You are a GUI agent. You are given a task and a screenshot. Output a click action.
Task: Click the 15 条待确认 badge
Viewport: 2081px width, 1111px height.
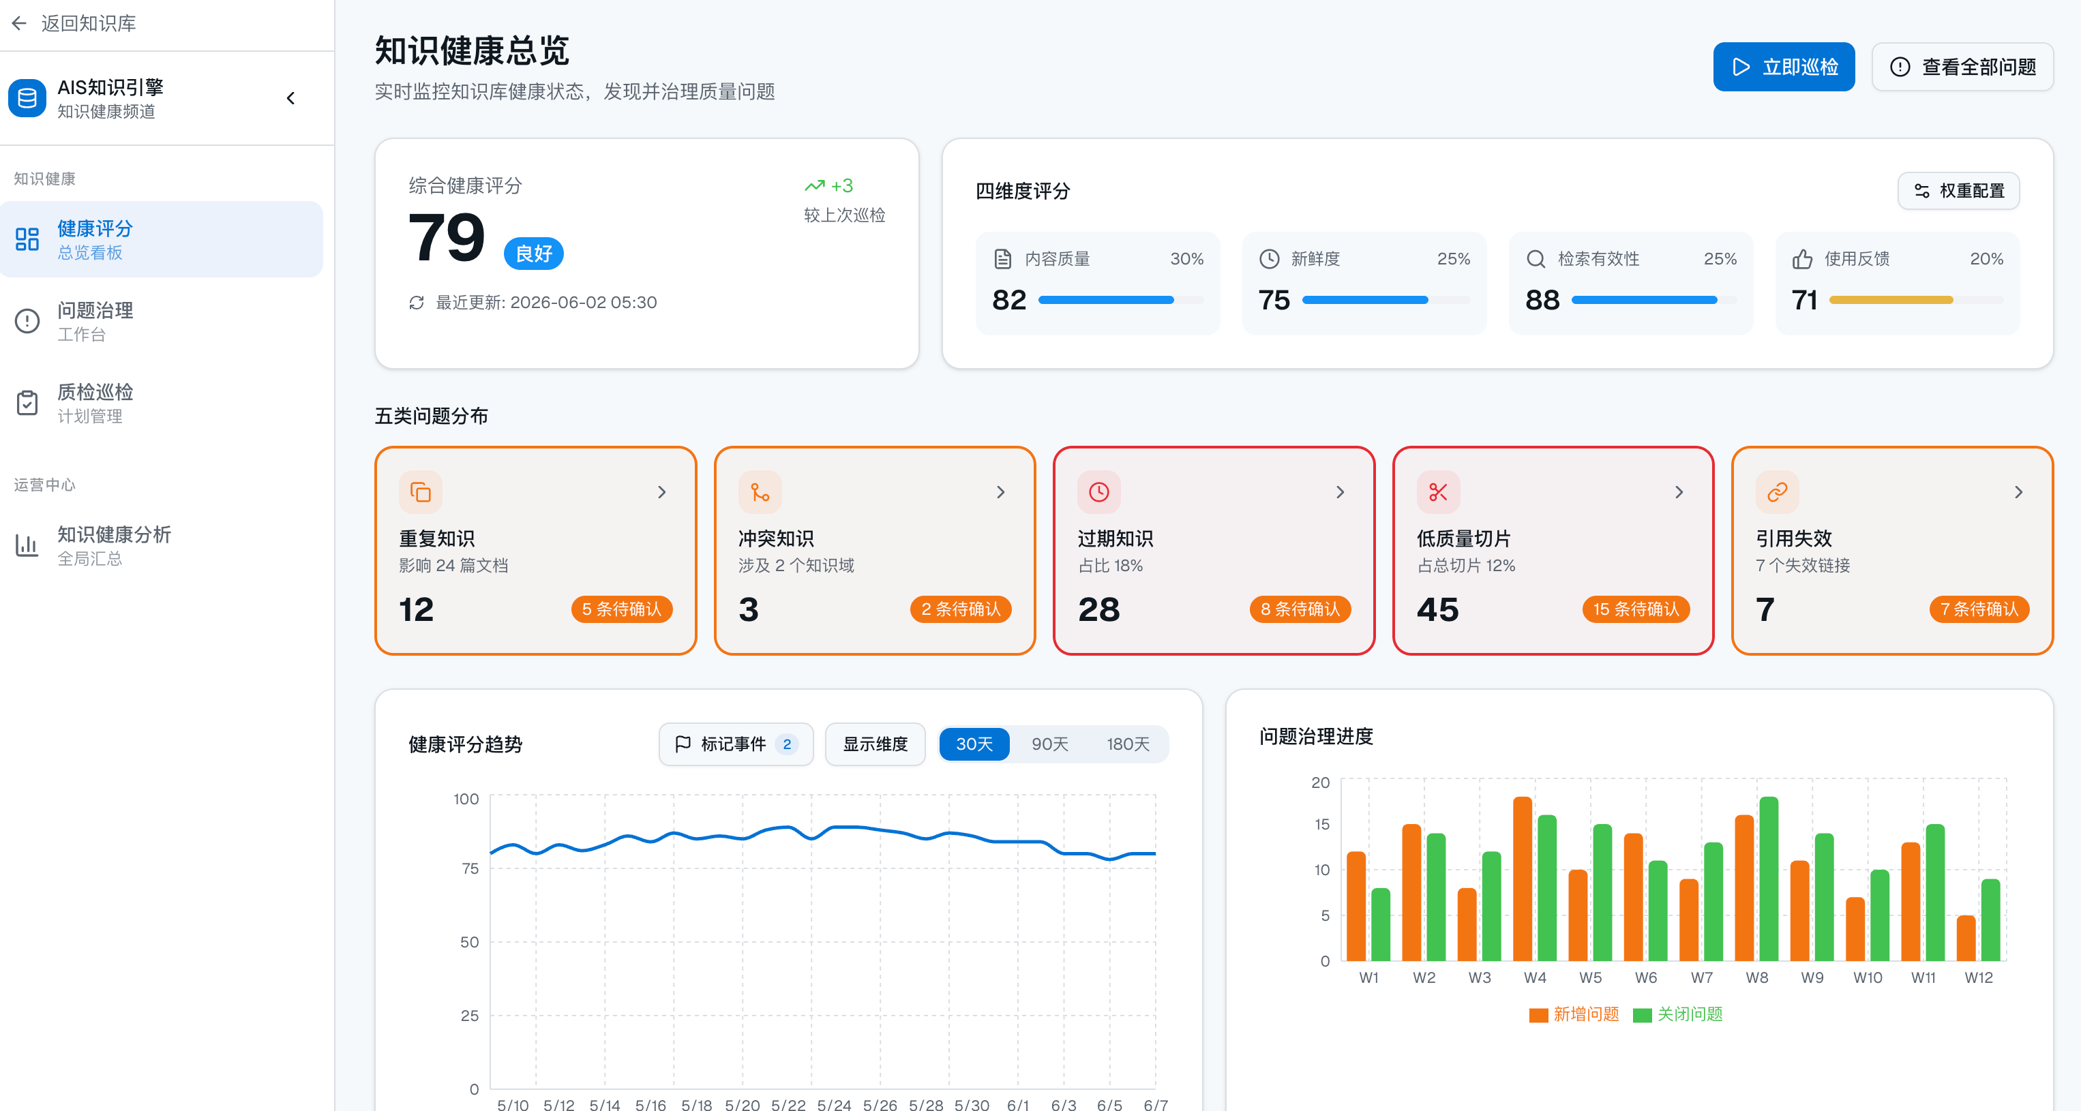click(1636, 609)
